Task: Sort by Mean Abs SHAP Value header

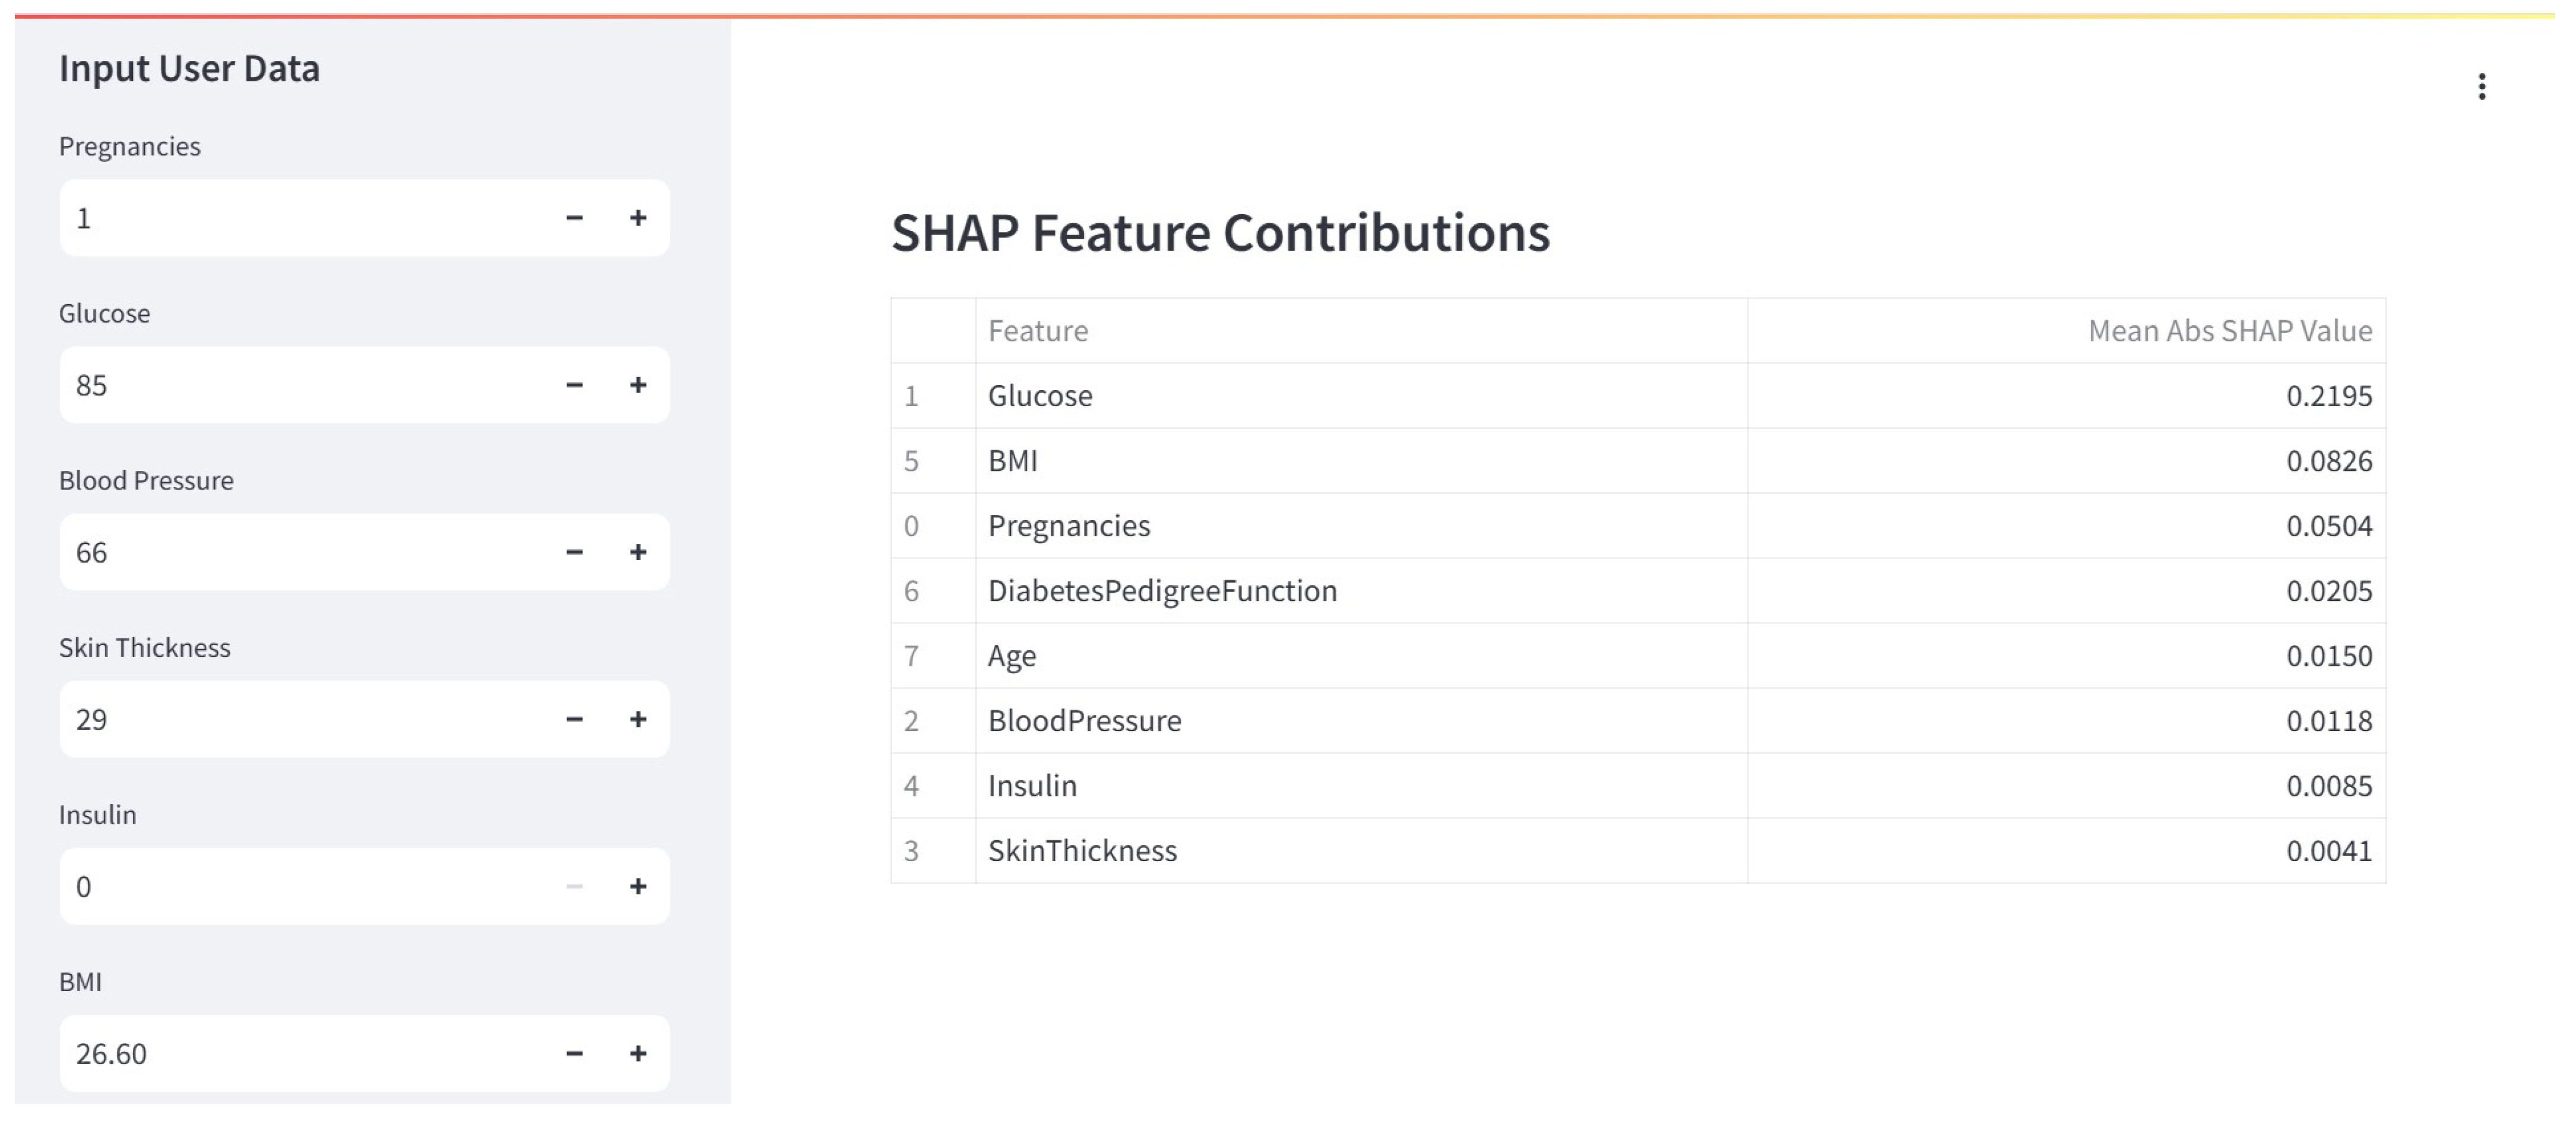Action: (x=2229, y=331)
